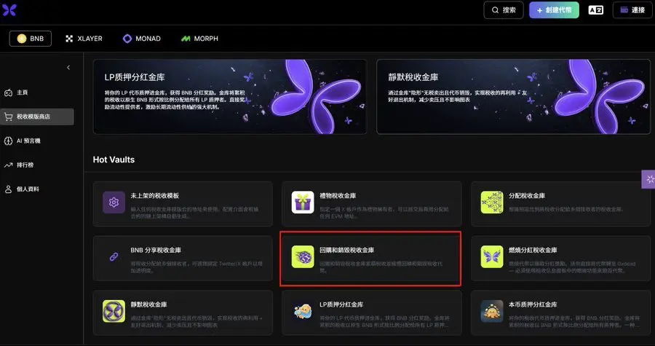Open the BNB 分享税收金庫 link icon card
Viewport: 655px width, 346px height.
(x=183, y=259)
